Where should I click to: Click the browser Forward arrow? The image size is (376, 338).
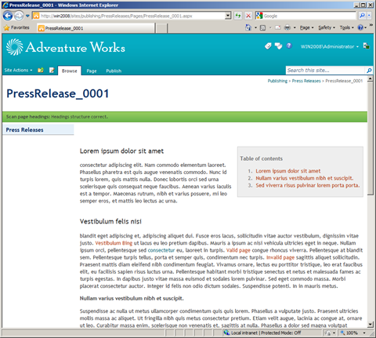19,16
